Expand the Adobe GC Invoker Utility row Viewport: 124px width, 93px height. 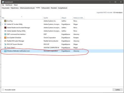pos(2,24)
